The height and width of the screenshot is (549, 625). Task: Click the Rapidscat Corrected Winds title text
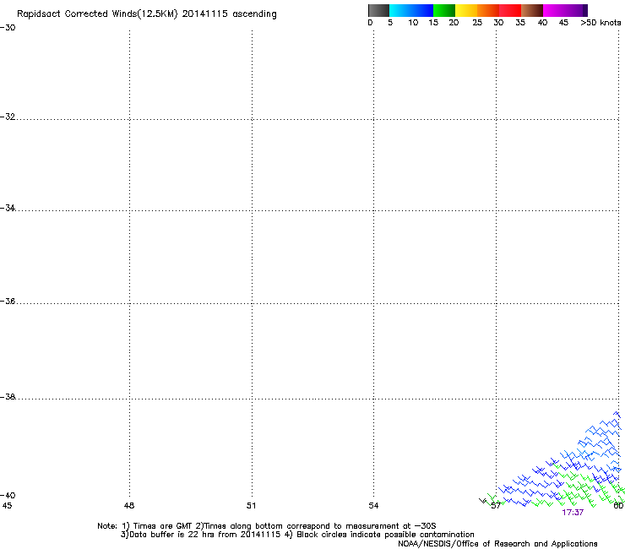pos(147,14)
